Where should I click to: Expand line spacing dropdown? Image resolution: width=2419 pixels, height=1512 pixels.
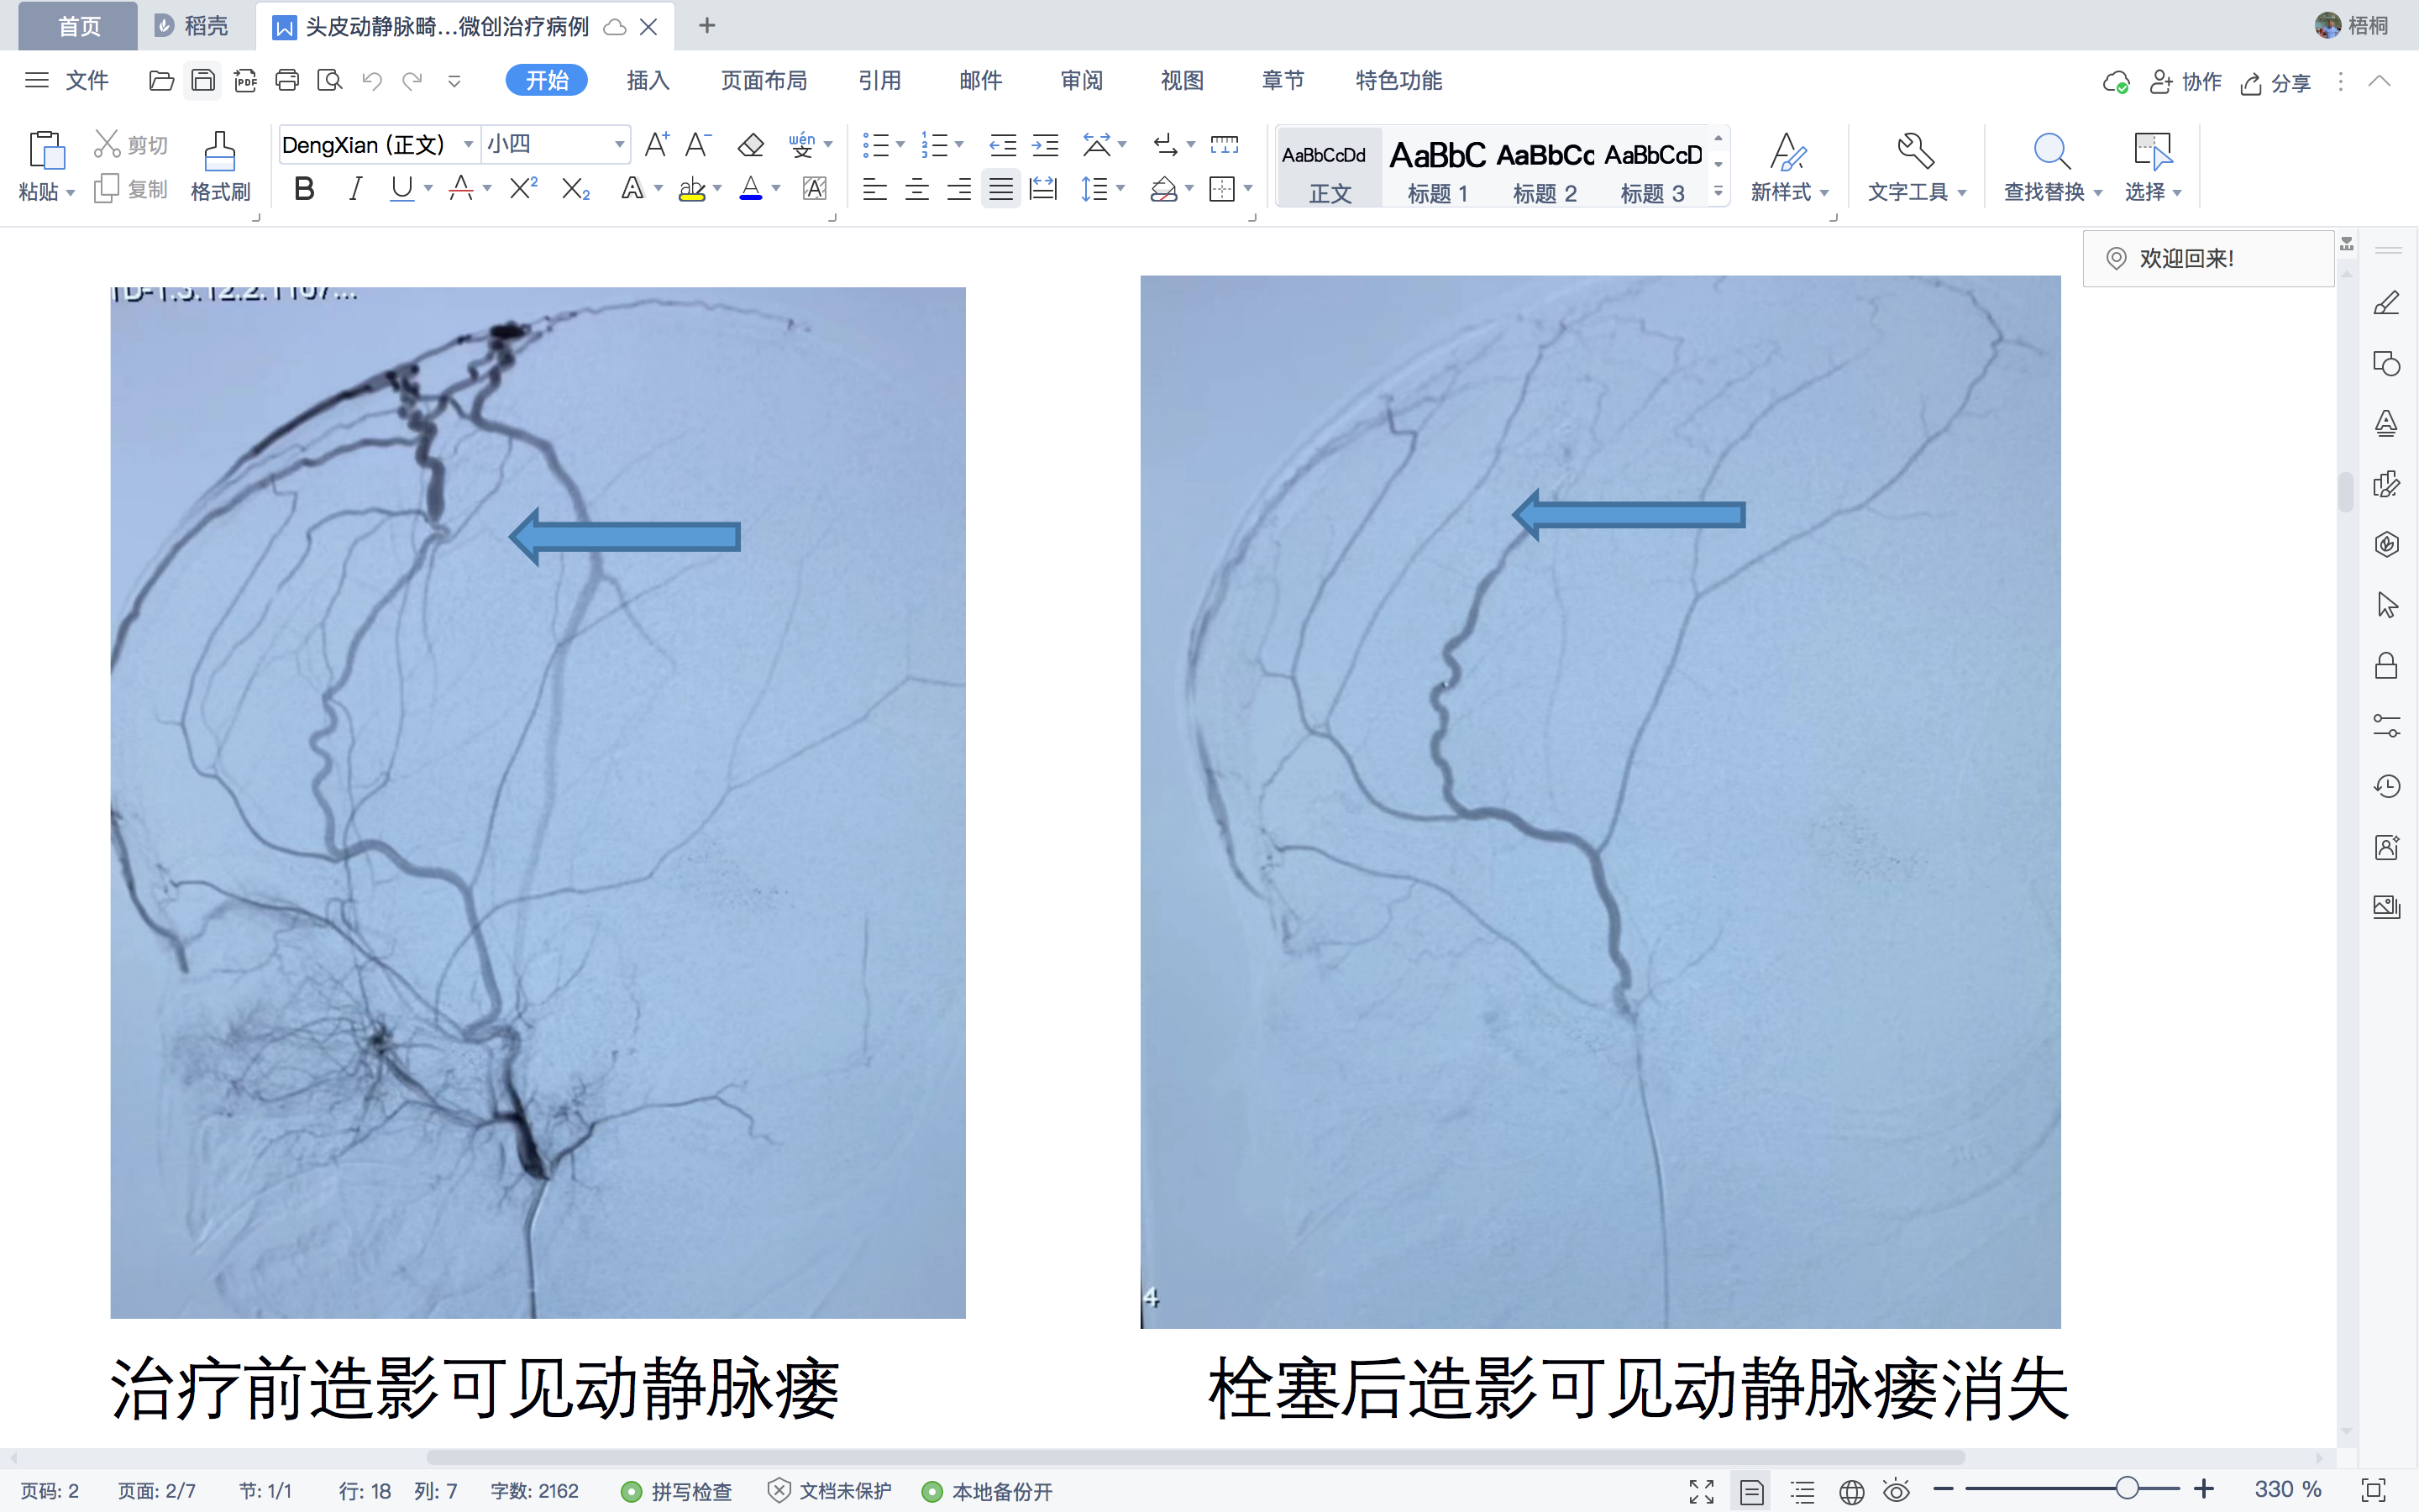click(x=1120, y=188)
